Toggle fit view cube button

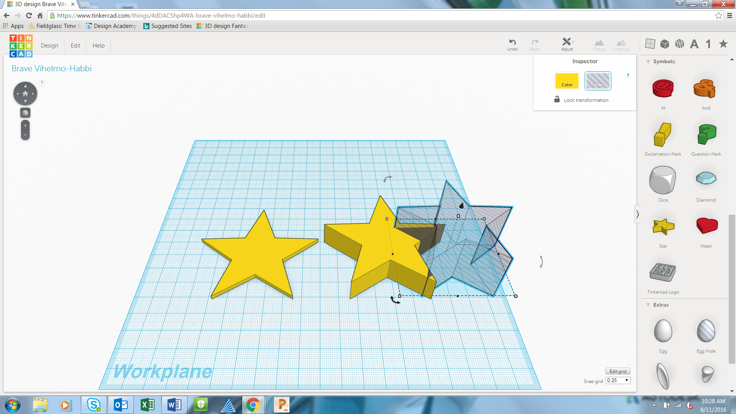click(25, 113)
